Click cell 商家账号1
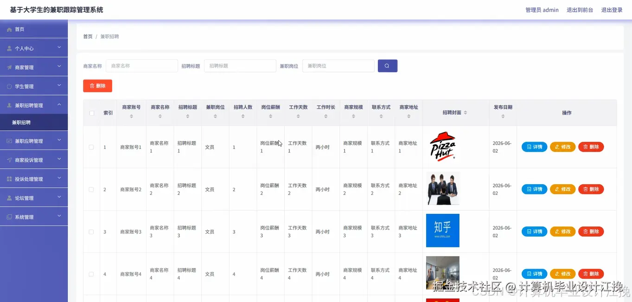The height and width of the screenshot is (302, 632). [131, 147]
